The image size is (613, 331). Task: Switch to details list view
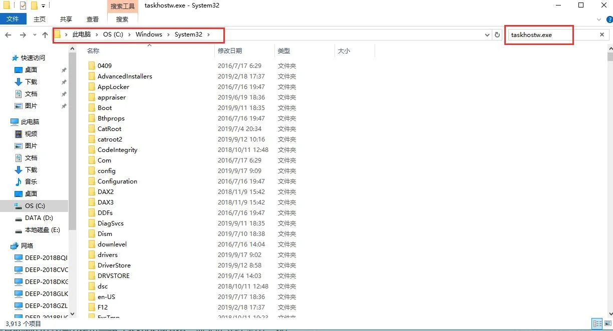[x=596, y=323]
